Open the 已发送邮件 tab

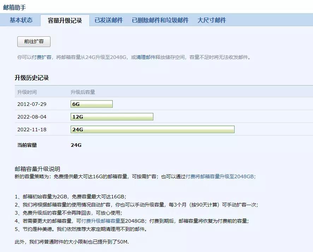110,20
